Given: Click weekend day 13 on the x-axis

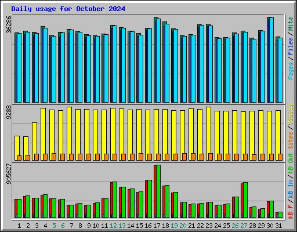Looking at the screenshot, I should pos(122,226).
